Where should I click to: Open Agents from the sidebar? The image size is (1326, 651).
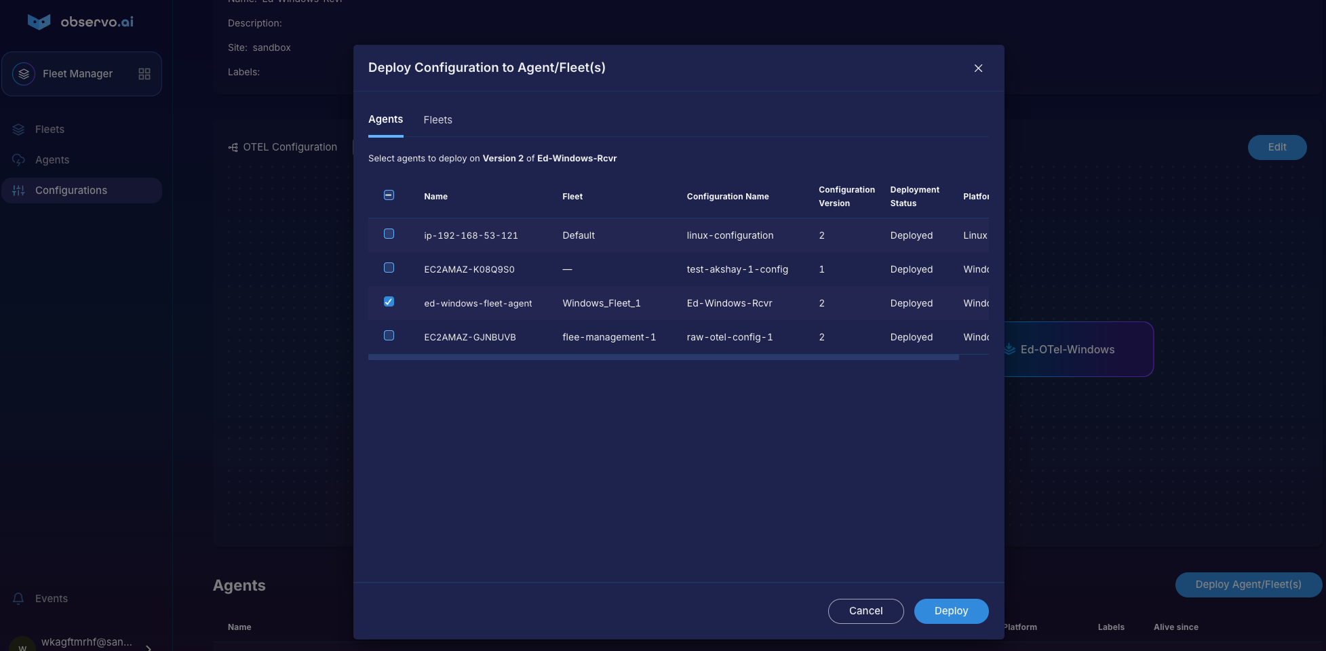click(52, 160)
